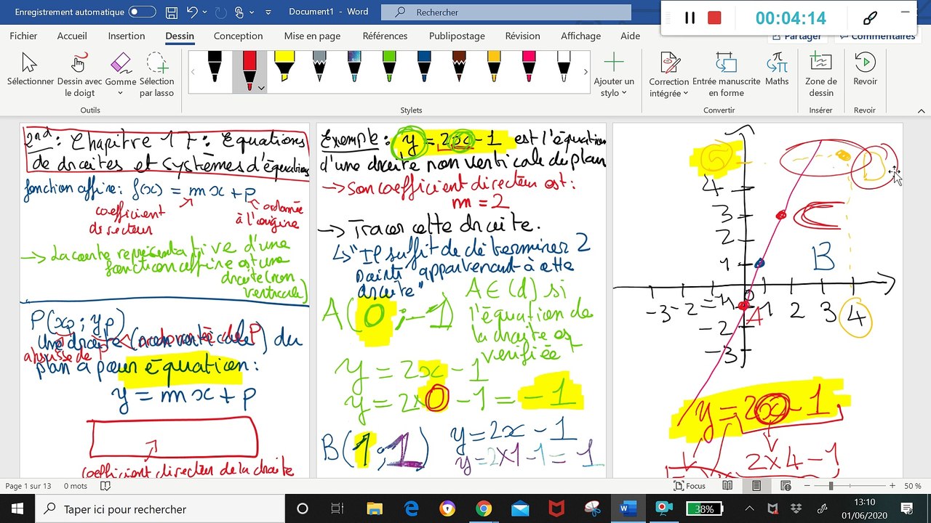
Task: Click the Page 1 sur 13 indicator
Action: [28, 486]
